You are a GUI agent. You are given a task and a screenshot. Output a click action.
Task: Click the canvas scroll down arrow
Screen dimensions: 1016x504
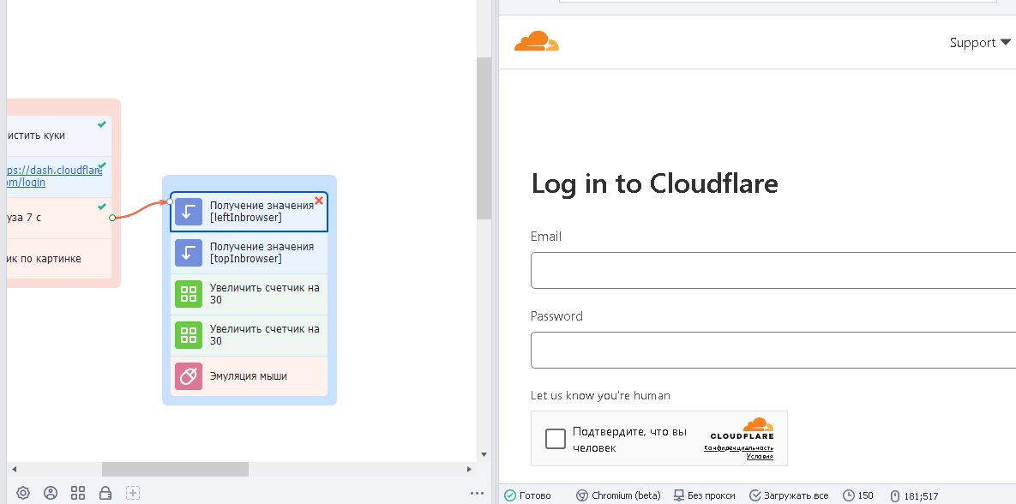click(484, 455)
